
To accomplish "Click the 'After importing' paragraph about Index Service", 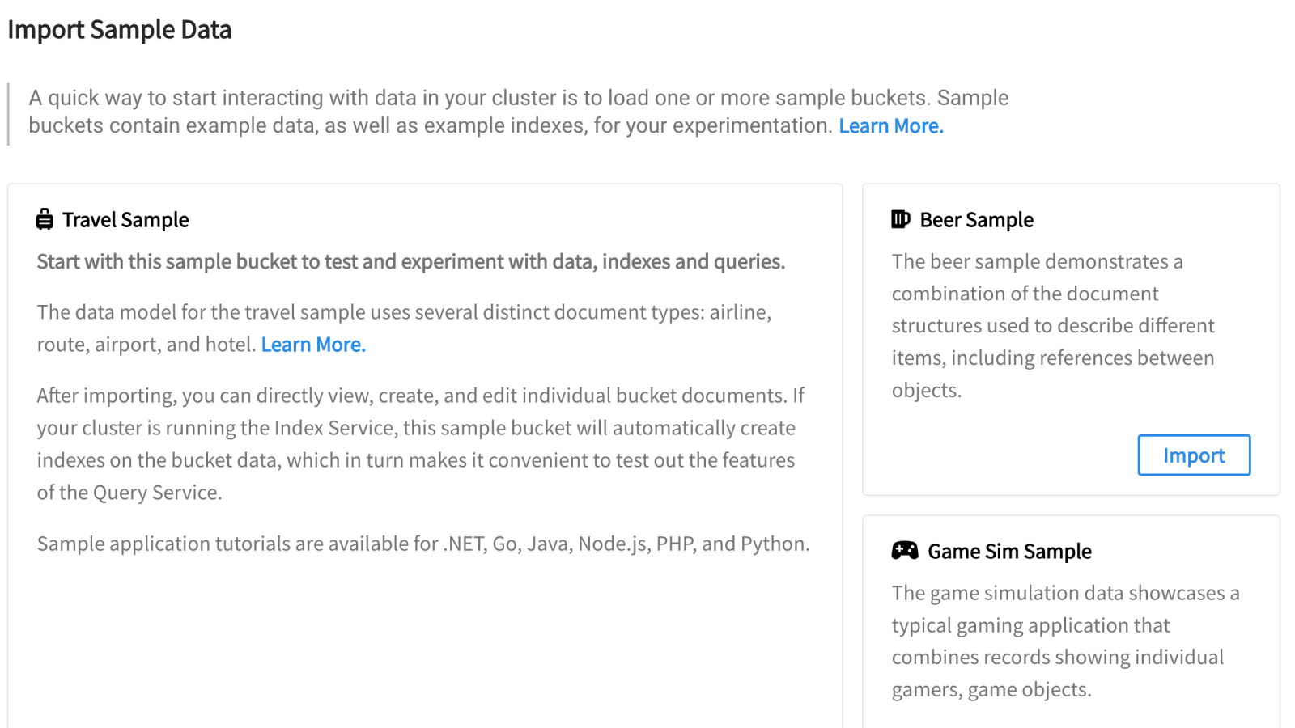I will [x=419, y=443].
